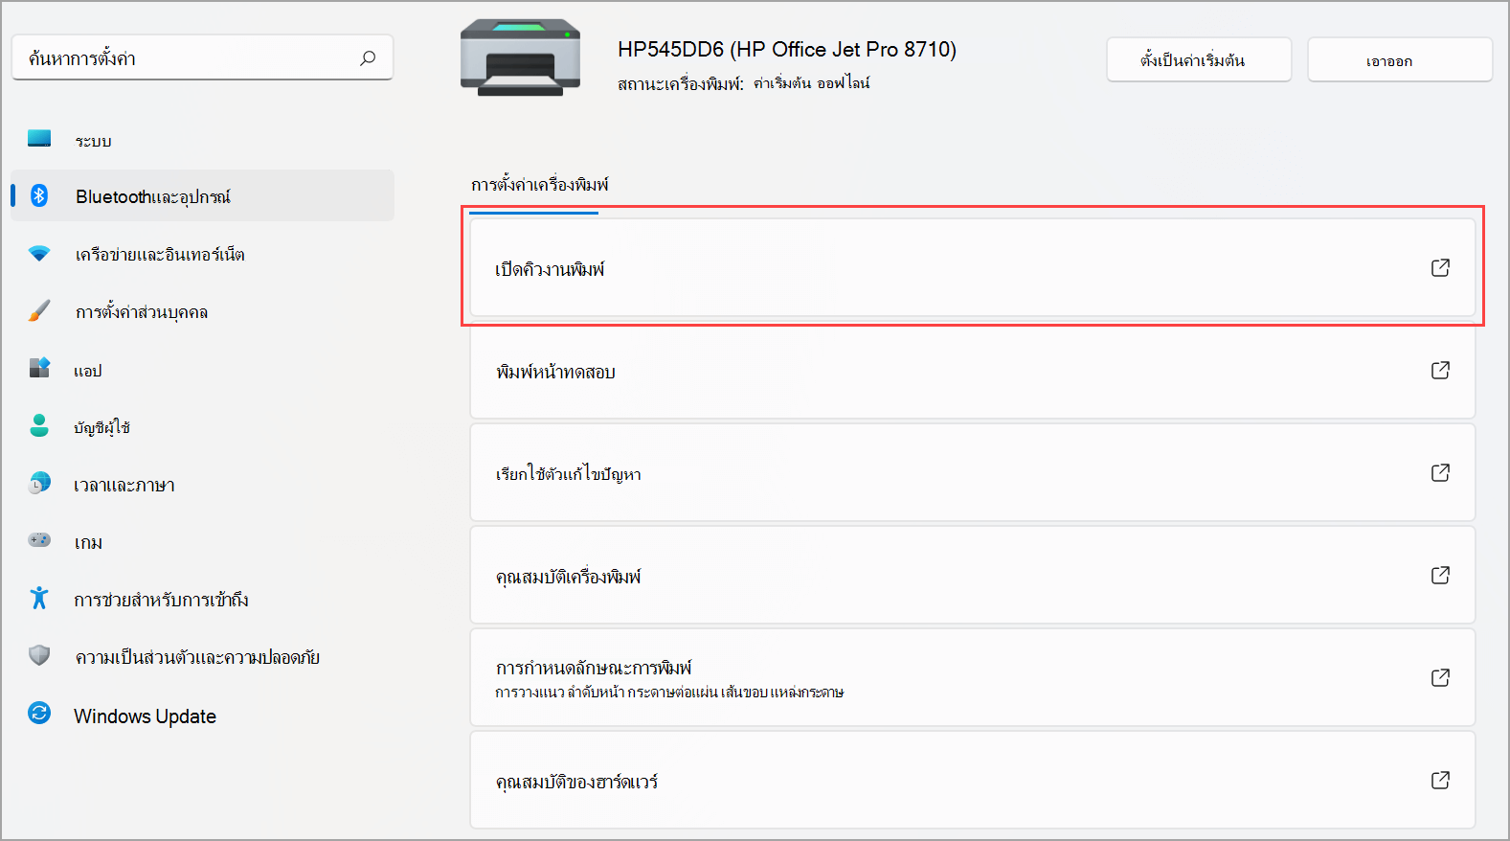Image resolution: width=1510 pixels, height=841 pixels.
Task: Open เกม settings
Action: pyautogui.click(x=202, y=542)
